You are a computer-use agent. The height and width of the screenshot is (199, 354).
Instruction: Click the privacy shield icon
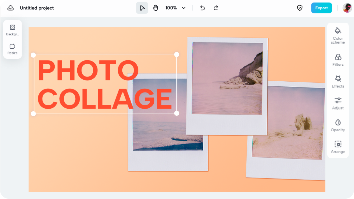pyautogui.click(x=300, y=8)
